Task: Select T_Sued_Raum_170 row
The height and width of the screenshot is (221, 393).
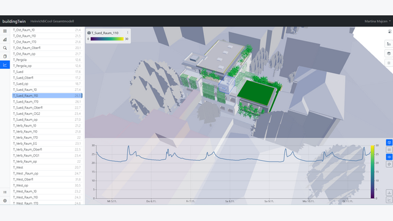Action: (x=47, y=102)
